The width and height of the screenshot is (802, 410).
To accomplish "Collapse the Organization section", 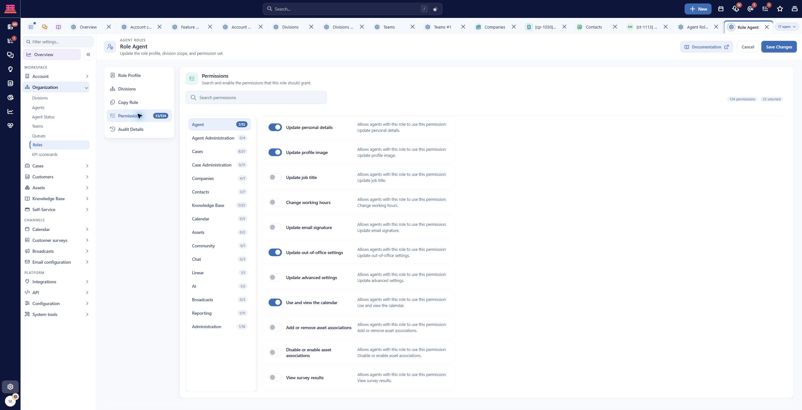I will pyautogui.click(x=56, y=87).
